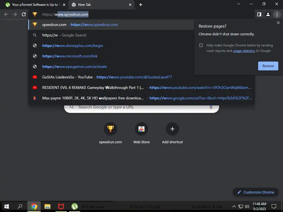Select speedrun.com autocomplete suggestion
This screenshot has height=212, width=283.
pyautogui.click(x=111, y=25)
